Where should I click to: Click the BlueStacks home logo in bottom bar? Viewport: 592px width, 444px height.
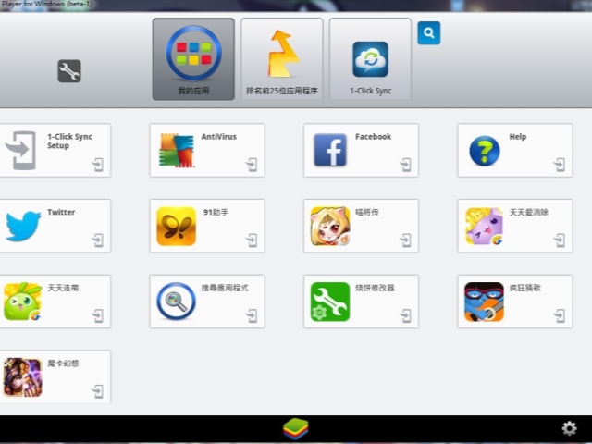296,429
